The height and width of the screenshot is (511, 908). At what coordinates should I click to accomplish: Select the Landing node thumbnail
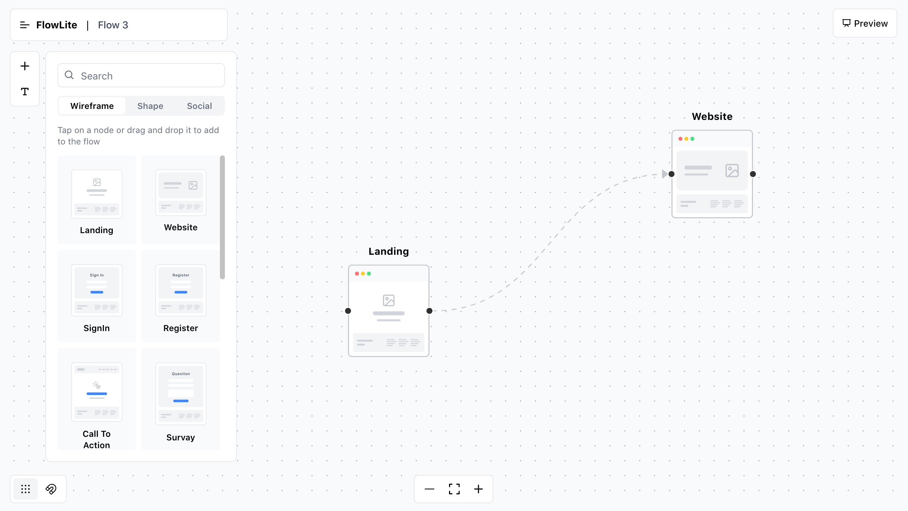point(96,194)
